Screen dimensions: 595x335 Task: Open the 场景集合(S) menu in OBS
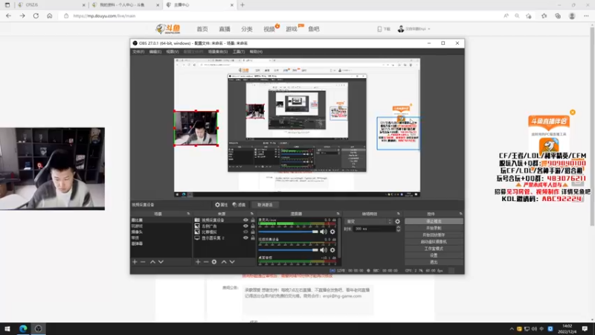(217, 51)
